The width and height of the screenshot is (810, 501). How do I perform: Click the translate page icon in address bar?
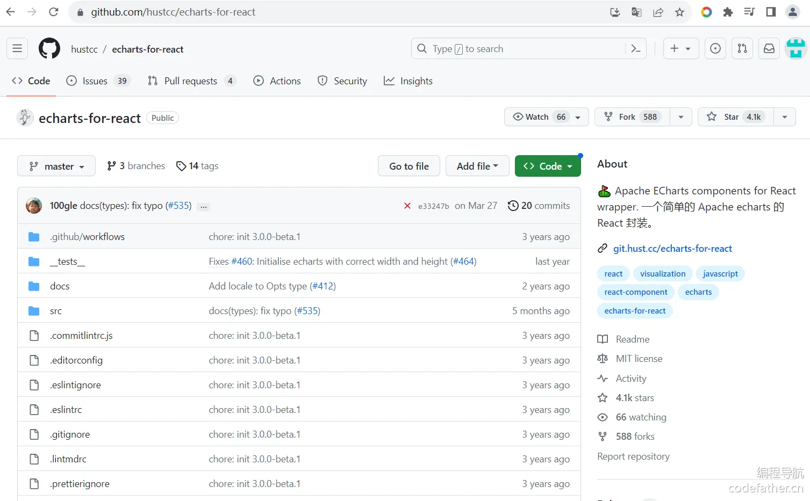[636, 12]
